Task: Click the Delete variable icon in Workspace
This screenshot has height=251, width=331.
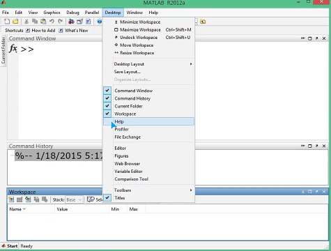Action: point(45,199)
